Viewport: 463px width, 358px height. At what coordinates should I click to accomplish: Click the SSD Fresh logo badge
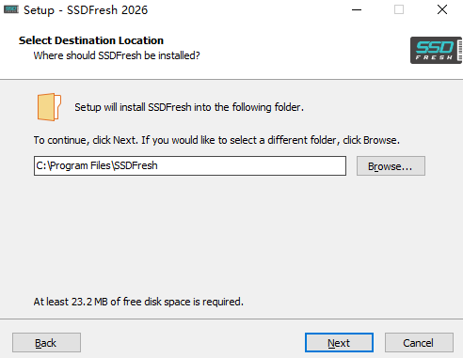click(436, 51)
